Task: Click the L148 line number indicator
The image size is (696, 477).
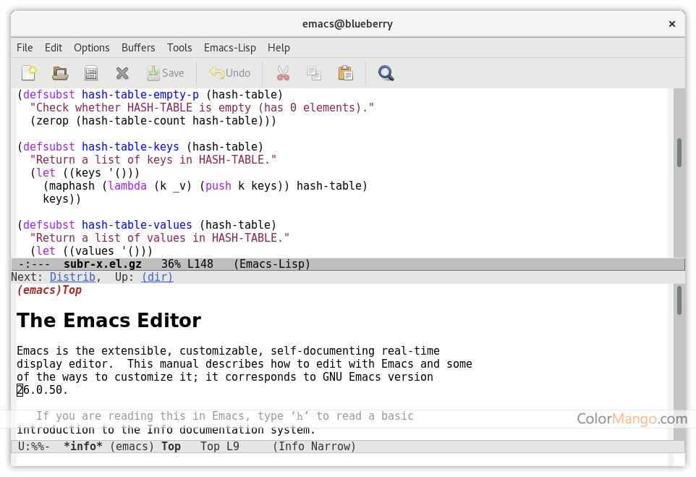Action: [x=200, y=264]
